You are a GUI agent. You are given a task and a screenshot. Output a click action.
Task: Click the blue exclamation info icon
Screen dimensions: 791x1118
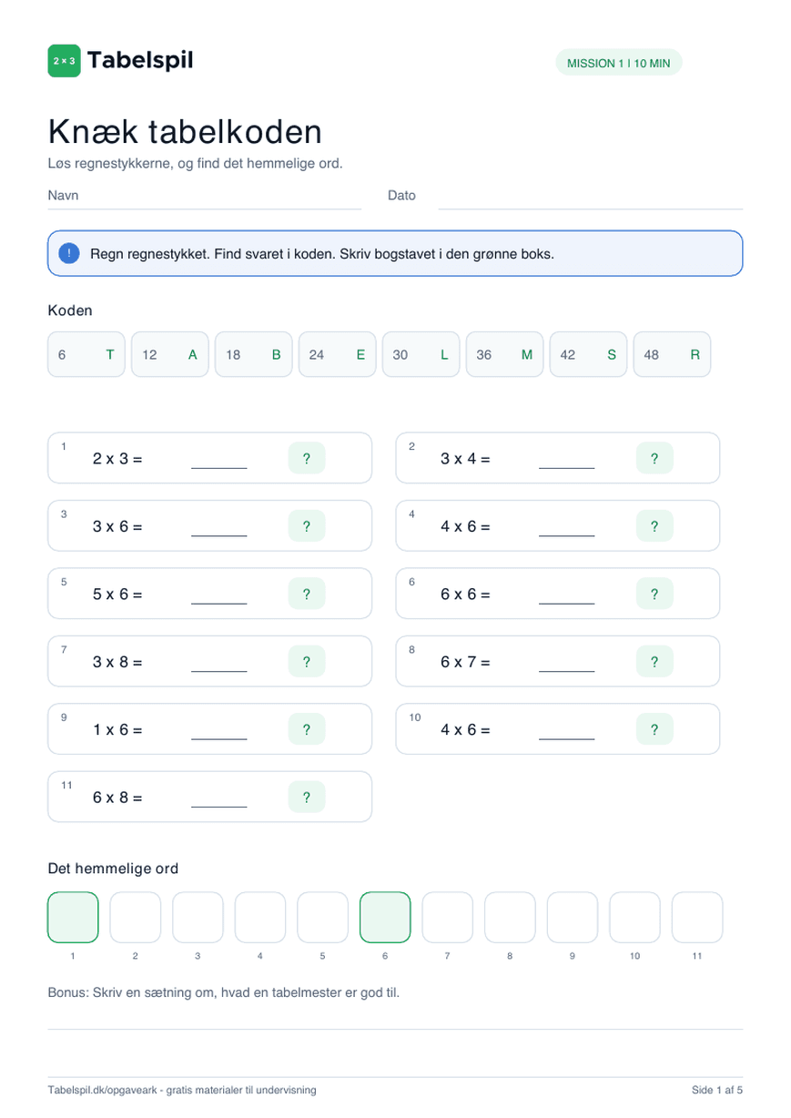click(69, 253)
